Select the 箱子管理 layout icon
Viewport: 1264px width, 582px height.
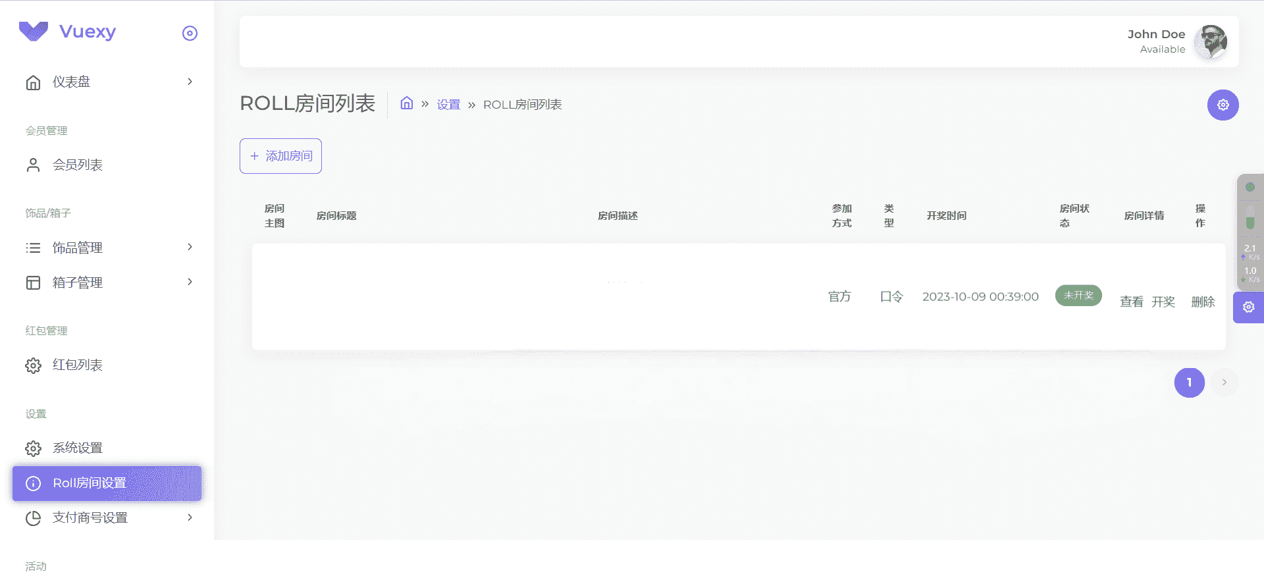tap(33, 282)
